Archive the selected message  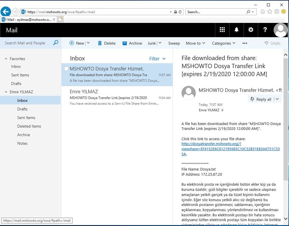click(x=132, y=43)
